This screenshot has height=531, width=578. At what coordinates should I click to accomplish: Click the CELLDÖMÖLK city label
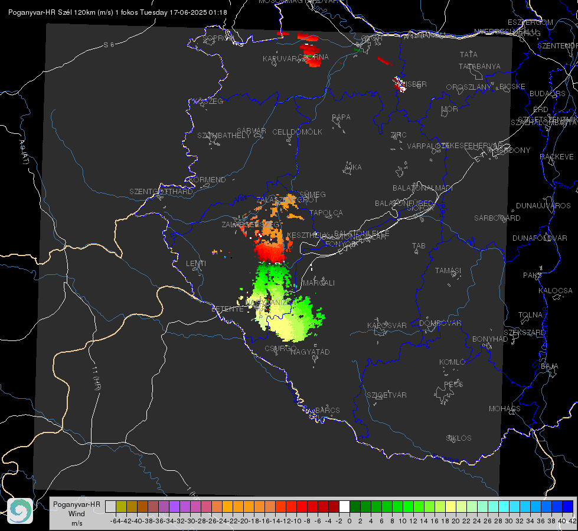(x=297, y=132)
